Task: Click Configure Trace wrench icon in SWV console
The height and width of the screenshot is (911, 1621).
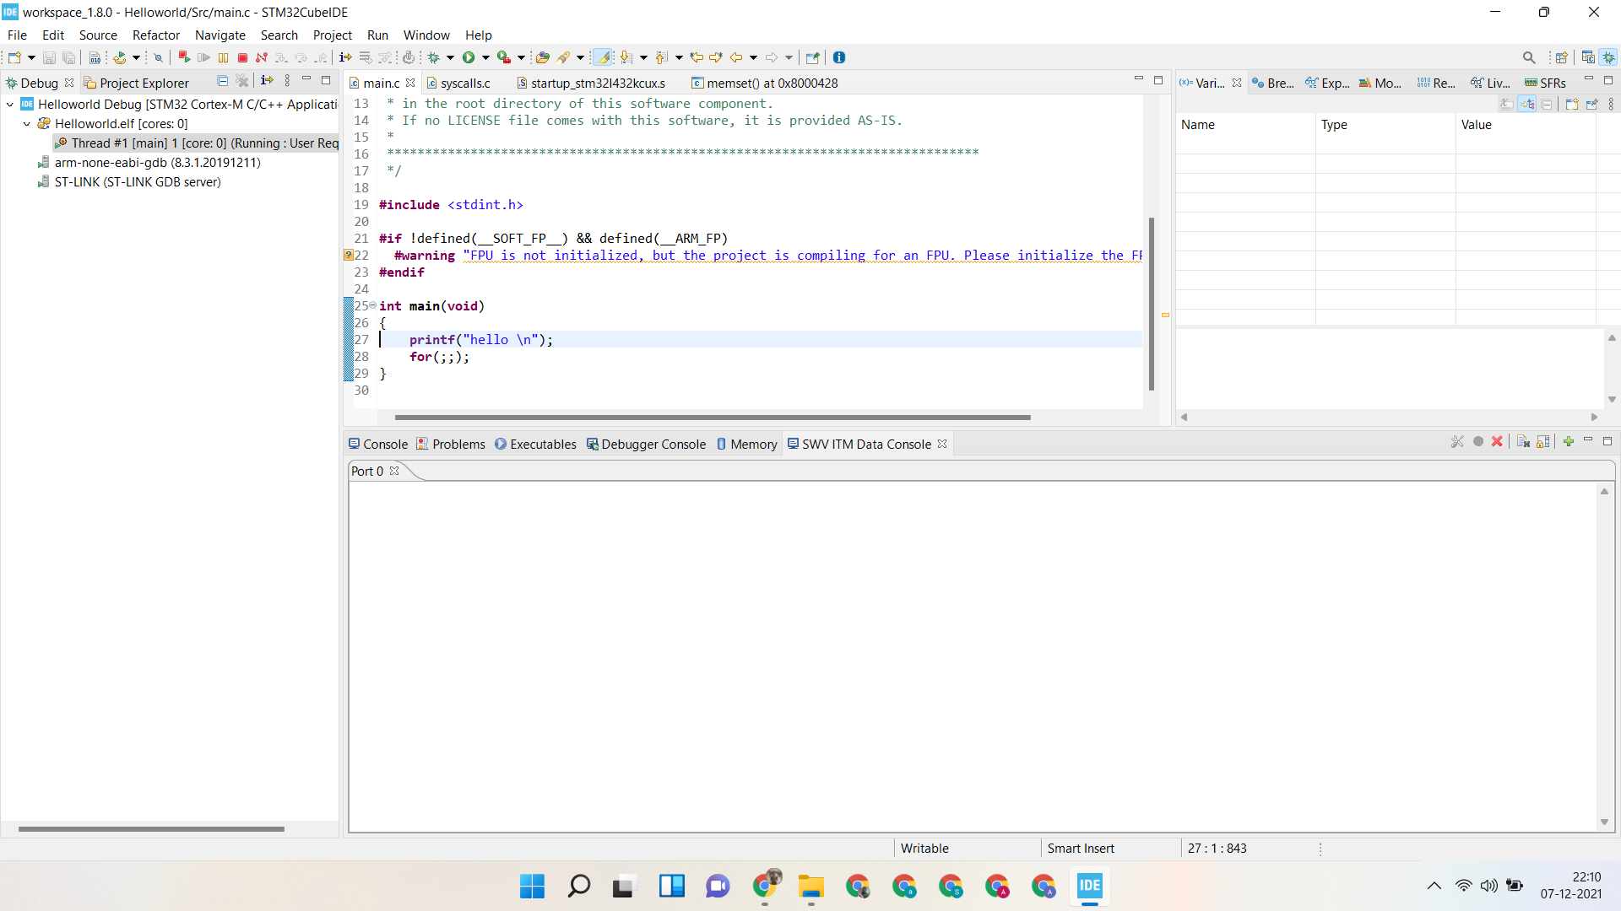Action: coord(1457,441)
